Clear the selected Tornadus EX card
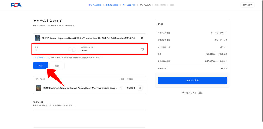This screenshot has width=263, height=129. (x=142, y=38)
